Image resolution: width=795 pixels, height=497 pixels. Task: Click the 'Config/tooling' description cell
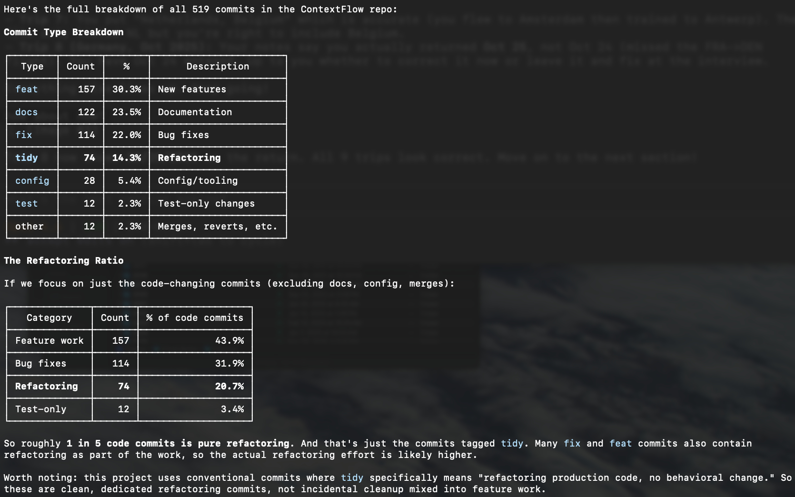[x=198, y=181]
